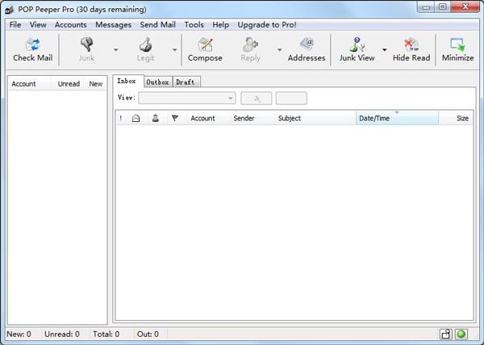484x345 pixels.
Task: Sort messages by Account column header
Action: pos(208,118)
